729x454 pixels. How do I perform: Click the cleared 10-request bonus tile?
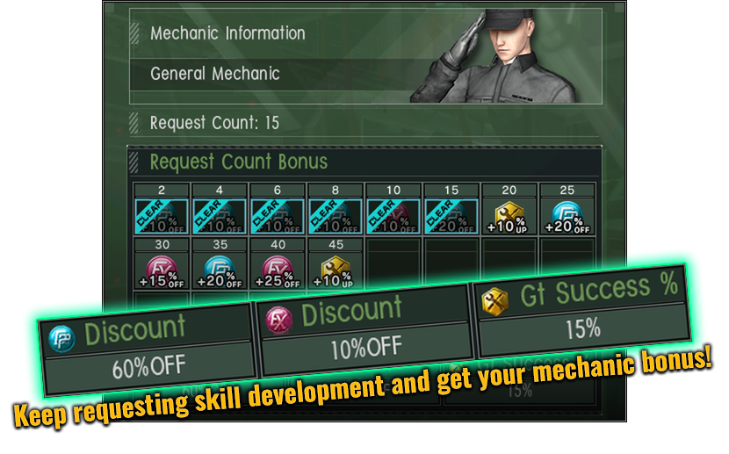coord(393,217)
